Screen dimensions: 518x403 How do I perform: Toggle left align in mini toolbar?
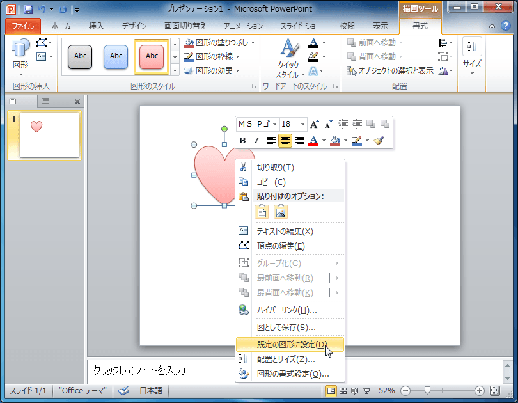point(271,140)
